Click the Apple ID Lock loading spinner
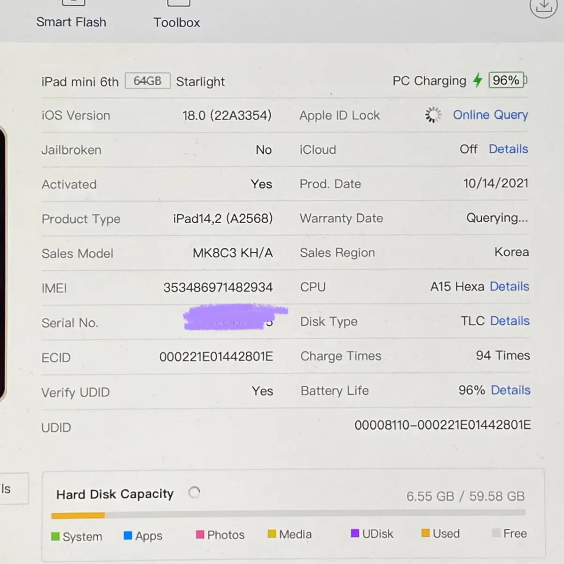564x564 pixels. tap(433, 115)
